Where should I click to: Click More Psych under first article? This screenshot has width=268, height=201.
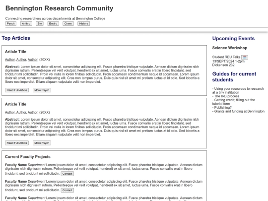(42, 90)
